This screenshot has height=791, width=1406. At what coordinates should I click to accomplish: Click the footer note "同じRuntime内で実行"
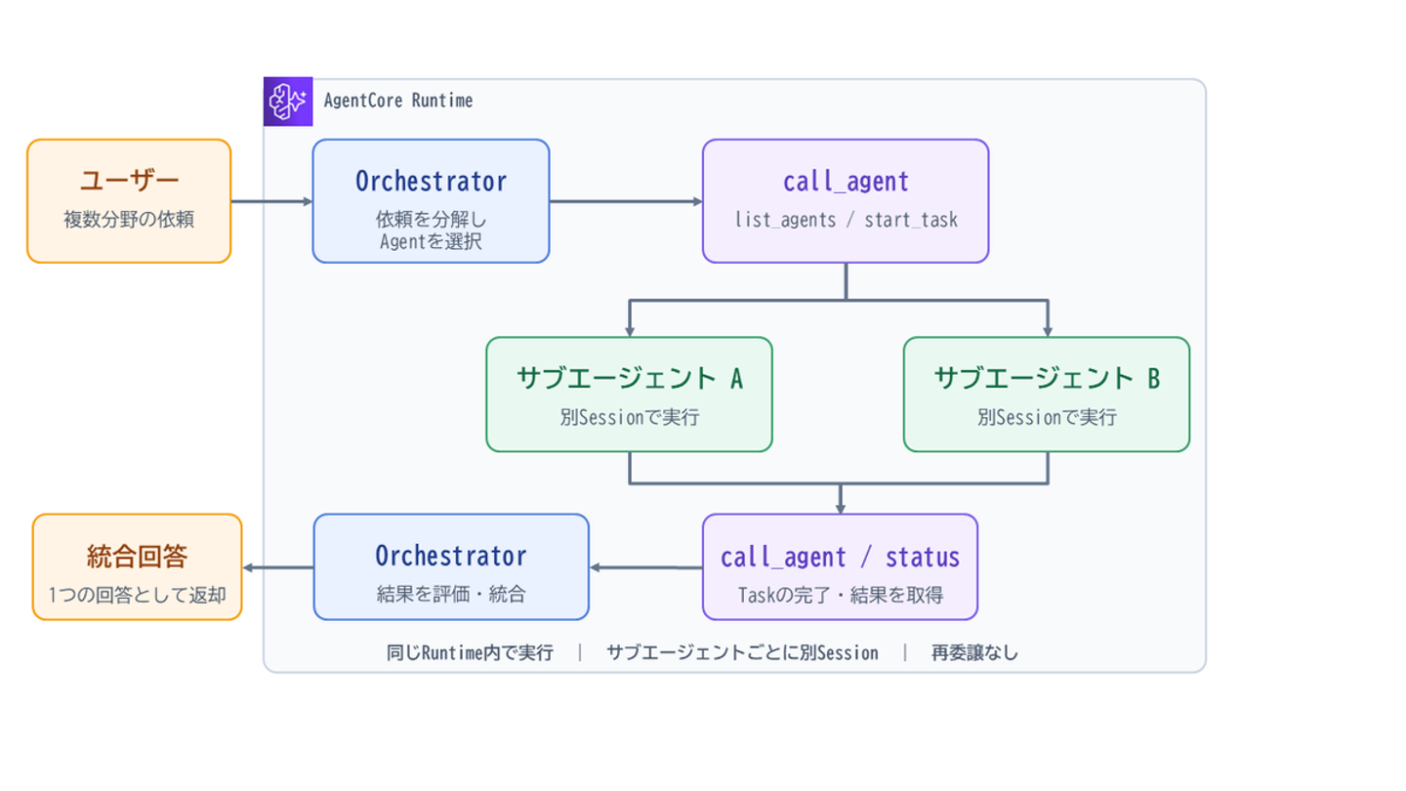click(471, 652)
